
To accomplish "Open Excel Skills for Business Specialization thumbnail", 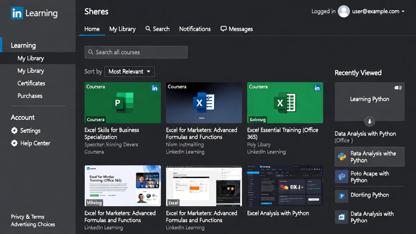I will pyautogui.click(x=123, y=103).
